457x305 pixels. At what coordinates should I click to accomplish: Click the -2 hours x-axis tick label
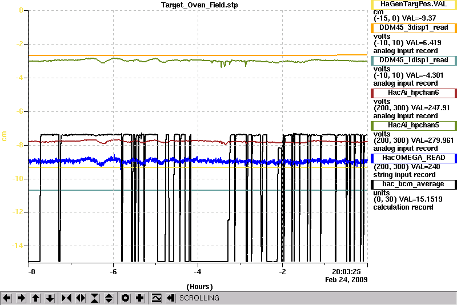pos(282,272)
